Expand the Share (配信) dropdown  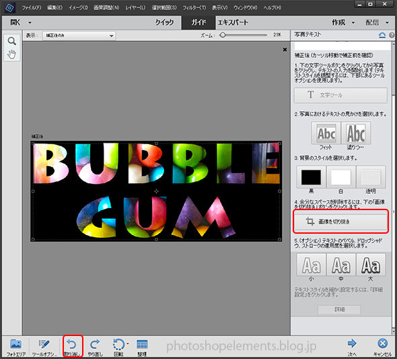(x=387, y=22)
